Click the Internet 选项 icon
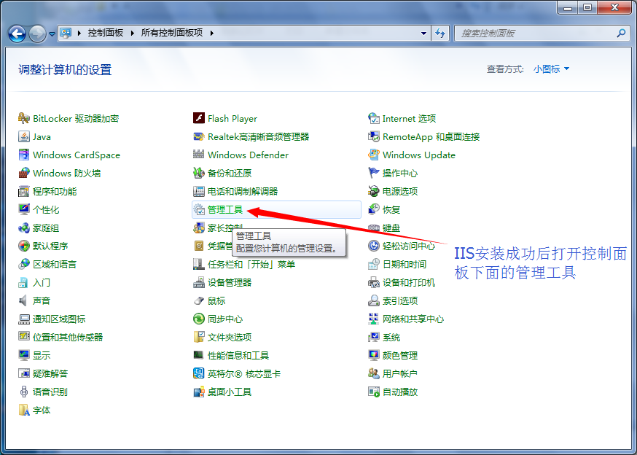This screenshot has height=455, width=637. [373, 118]
